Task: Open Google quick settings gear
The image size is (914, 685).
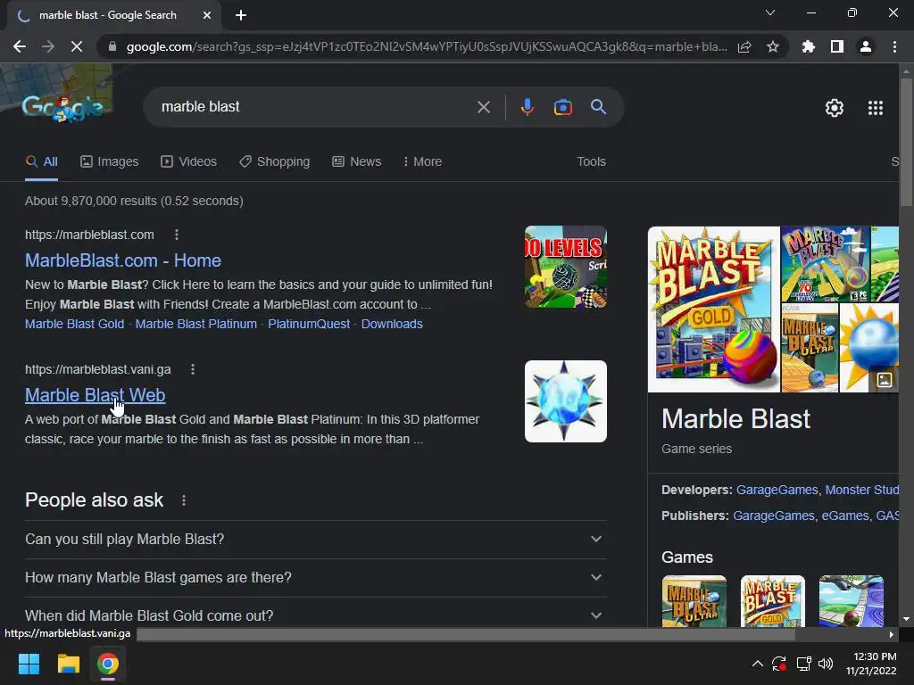Action: coord(835,108)
